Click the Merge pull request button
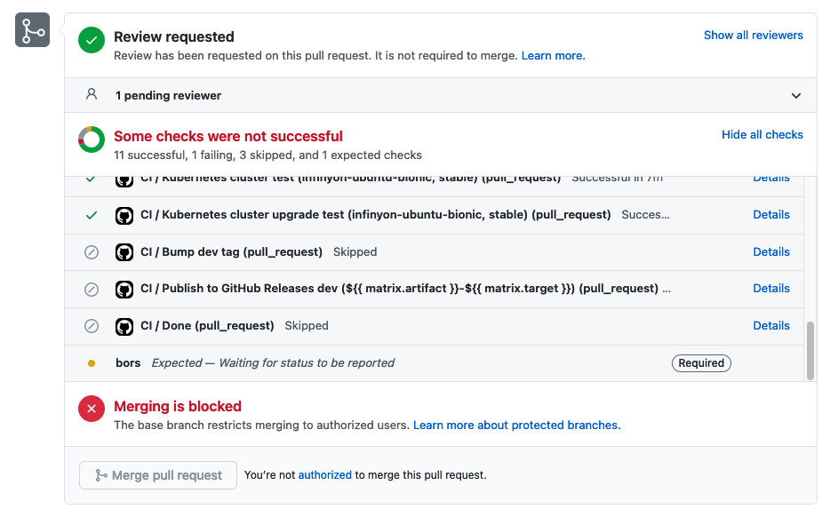 click(157, 474)
